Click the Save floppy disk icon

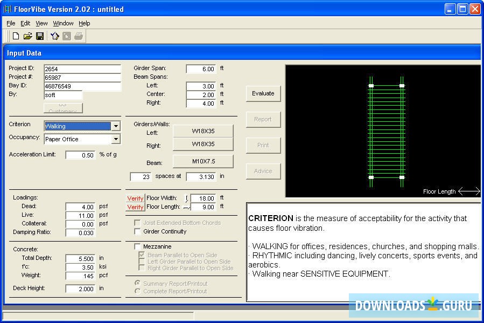pyautogui.click(x=39, y=36)
